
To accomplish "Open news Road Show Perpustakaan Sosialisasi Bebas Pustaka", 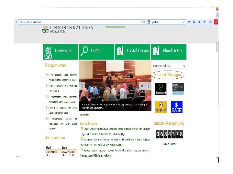I will pyautogui.click(x=115, y=131).
